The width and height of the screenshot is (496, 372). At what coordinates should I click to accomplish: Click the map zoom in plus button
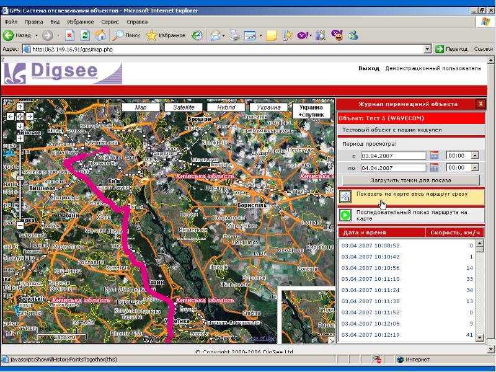tap(19, 138)
